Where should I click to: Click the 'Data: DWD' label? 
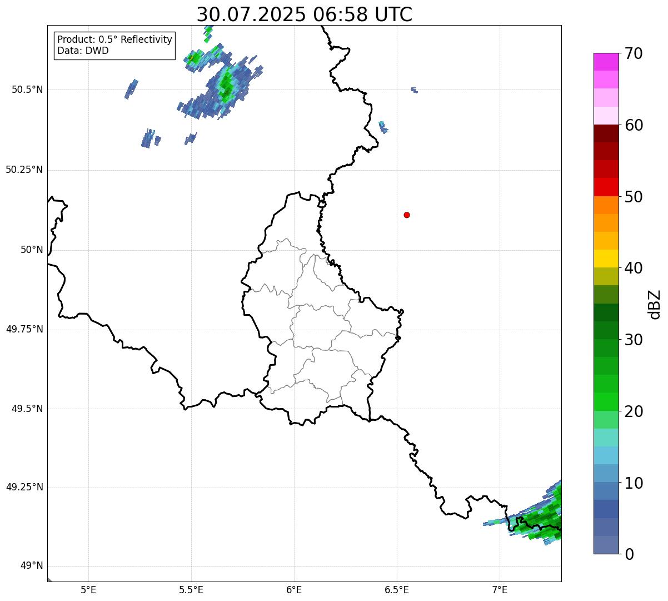[83, 51]
